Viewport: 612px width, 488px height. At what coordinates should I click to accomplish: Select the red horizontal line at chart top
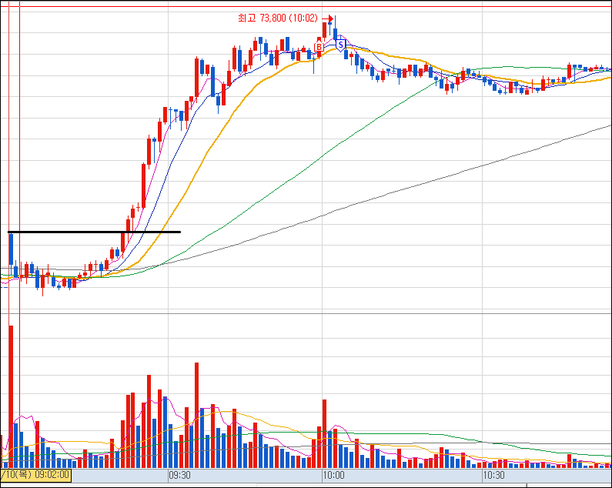[x=306, y=7]
